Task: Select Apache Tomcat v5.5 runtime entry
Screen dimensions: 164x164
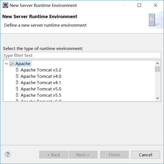Action: pyautogui.click(x=41, y=95)
